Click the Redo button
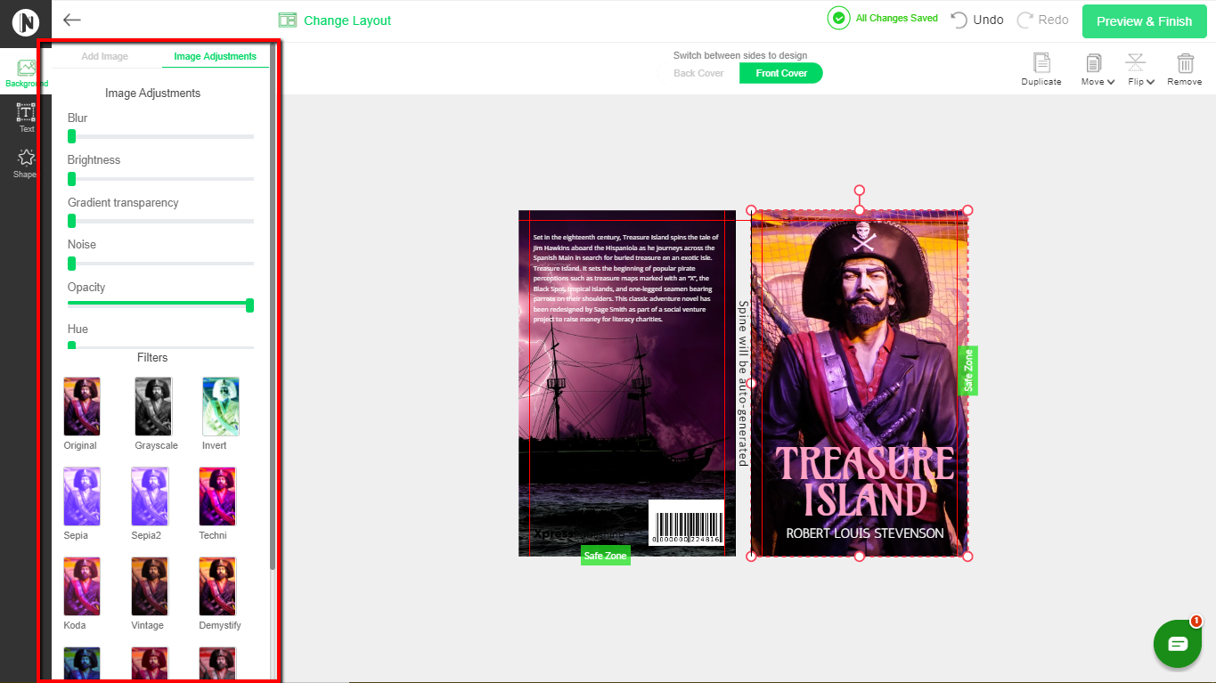The height and width of the screenshot is (683, 1216). 1042,20
